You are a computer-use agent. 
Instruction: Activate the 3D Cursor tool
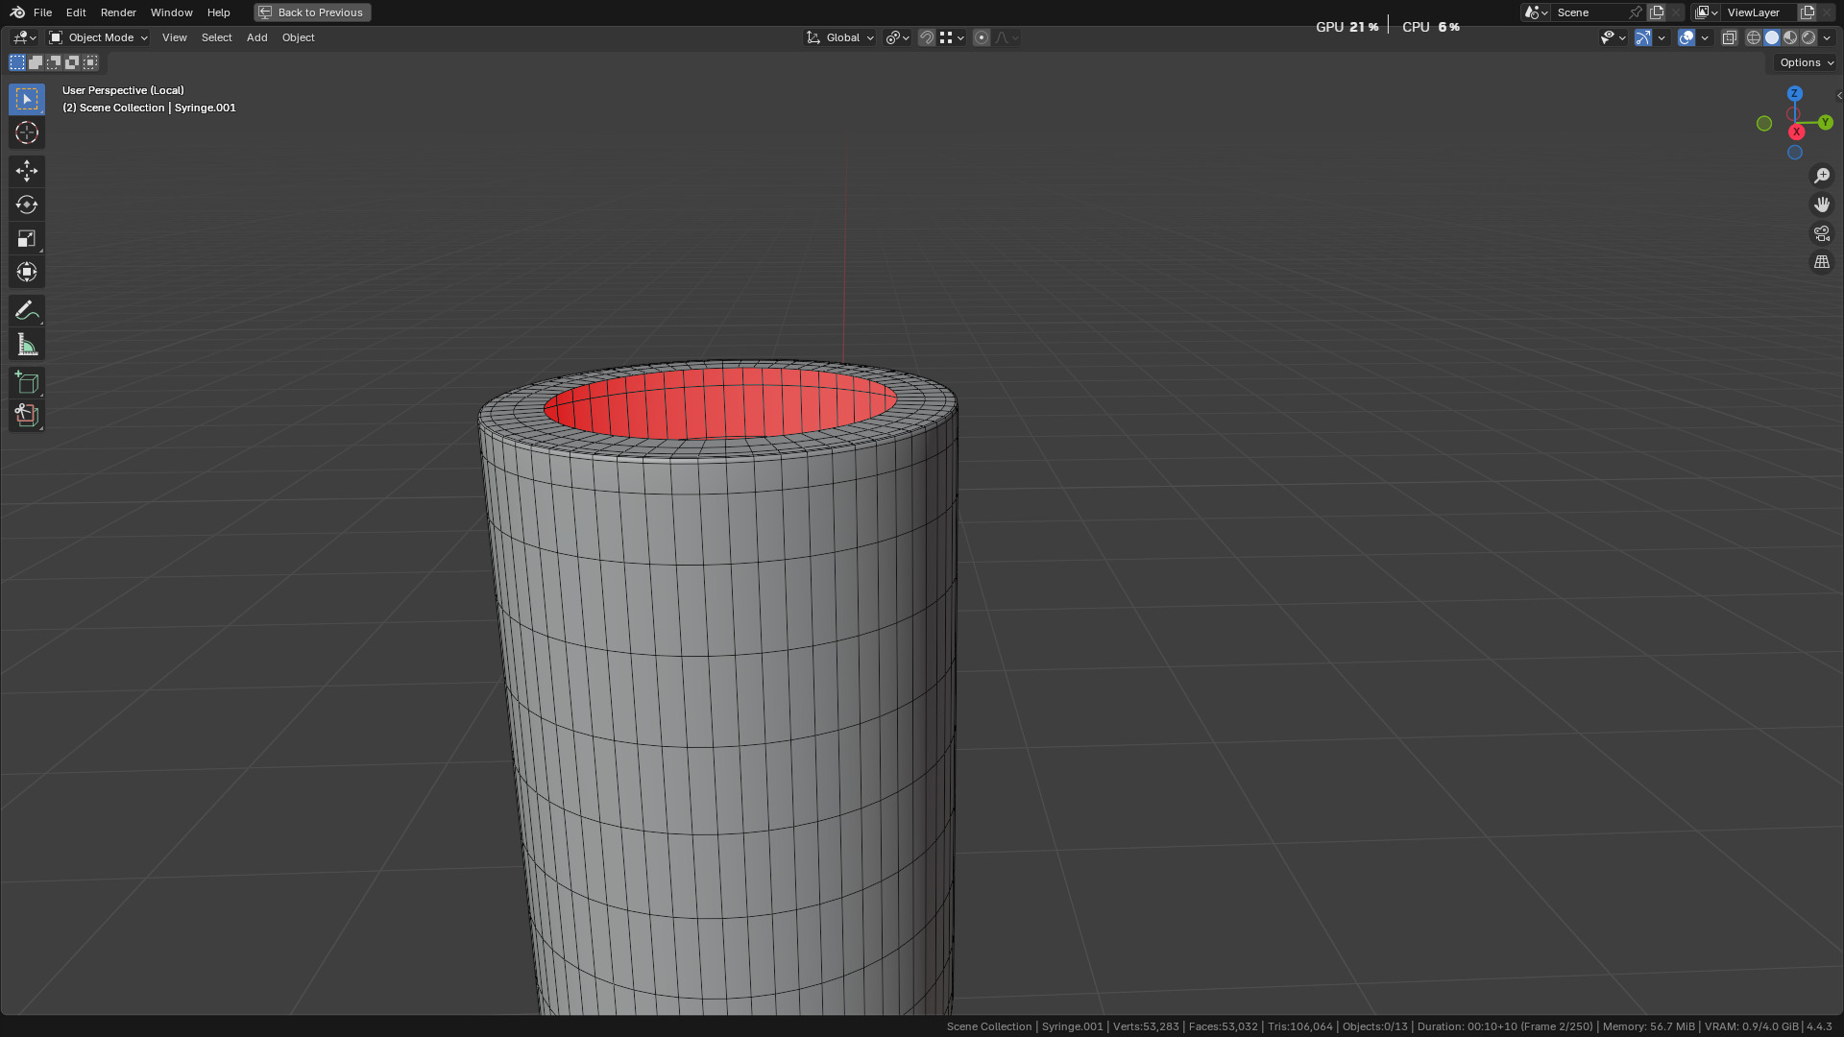coord(27,133)
